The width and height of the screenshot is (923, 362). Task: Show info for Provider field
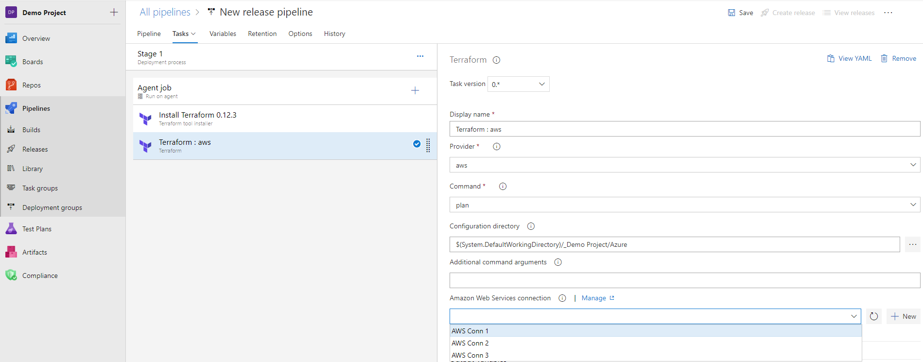click(x=497, y=147)
